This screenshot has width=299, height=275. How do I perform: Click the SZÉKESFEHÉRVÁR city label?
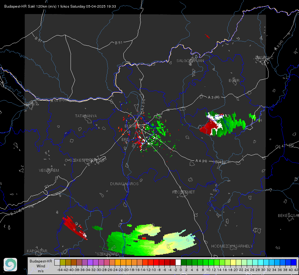pyautogui.click(x=87, y=160)
